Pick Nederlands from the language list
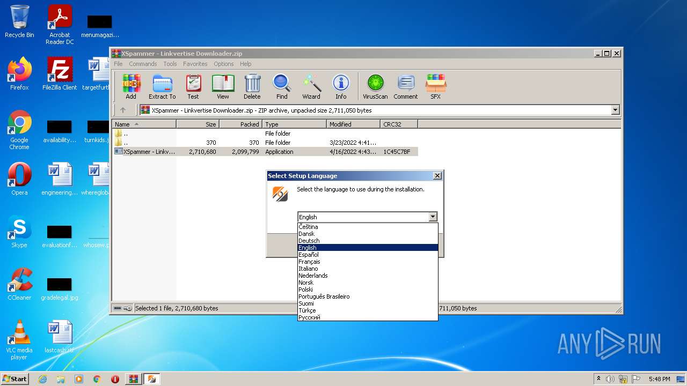Image resolution: width=687 pixels, height=386 pixels. (368, 276)
